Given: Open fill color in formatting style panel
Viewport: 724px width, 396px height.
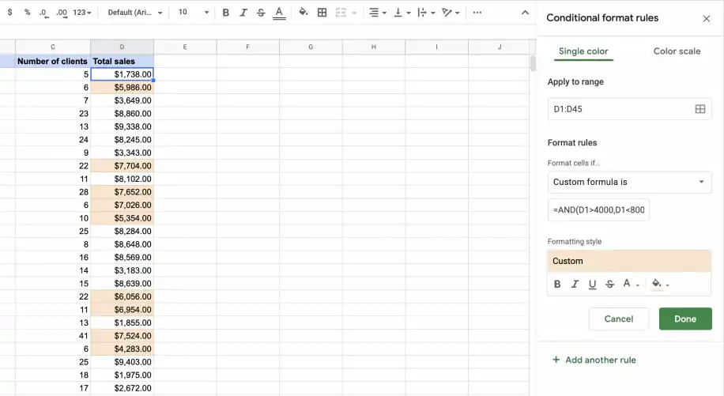Looking at the screenshot, I should coord(660,284).
